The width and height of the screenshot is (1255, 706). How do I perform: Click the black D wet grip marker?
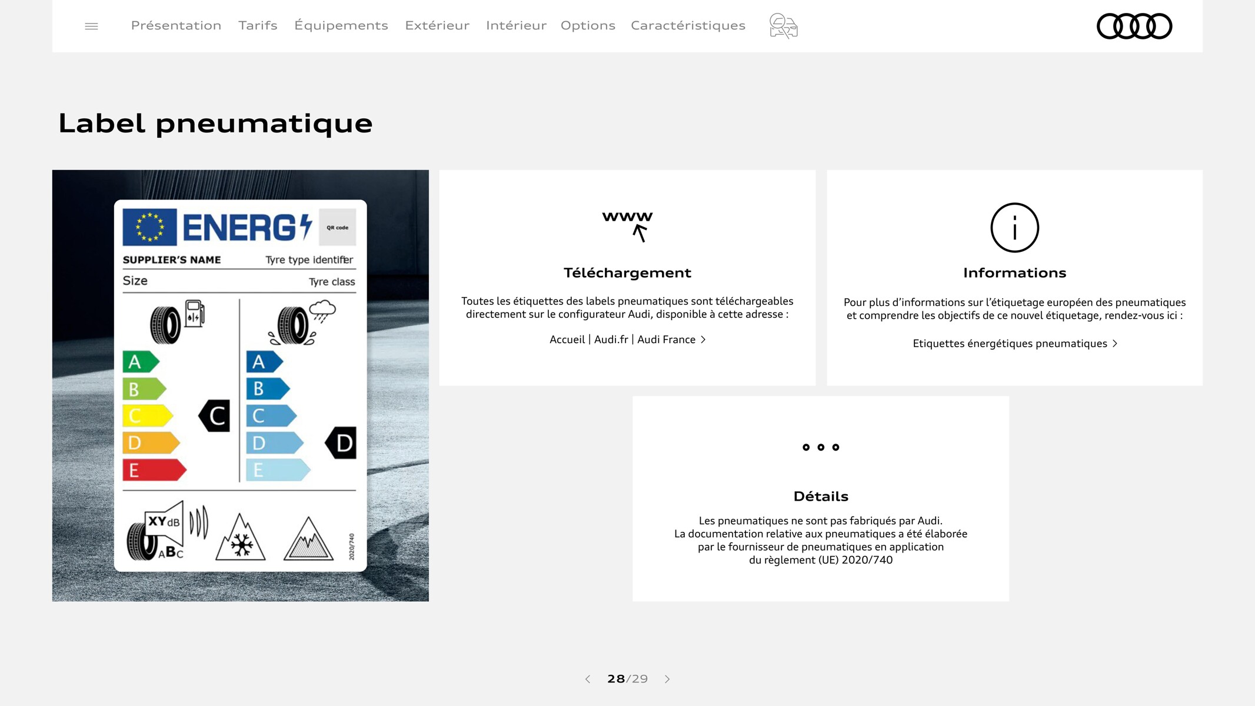pos(341,443)
